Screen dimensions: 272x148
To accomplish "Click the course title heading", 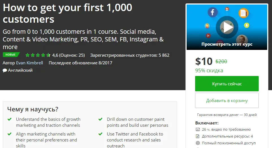I will pos(67,13).
